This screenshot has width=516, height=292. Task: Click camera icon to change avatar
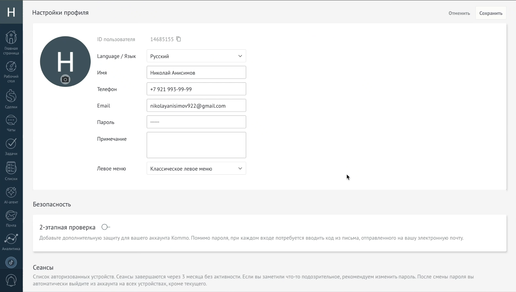click(x=65, y=80)
